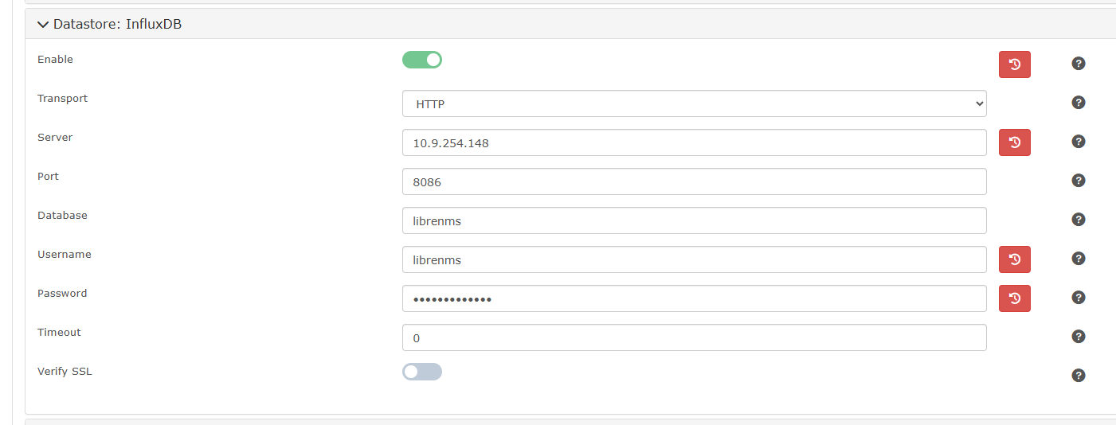Reset the Username field to default

(x=1014, y=259)
